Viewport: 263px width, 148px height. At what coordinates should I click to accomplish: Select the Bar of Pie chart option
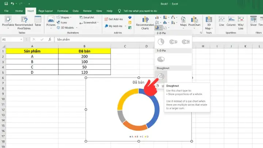click(186, 42)
